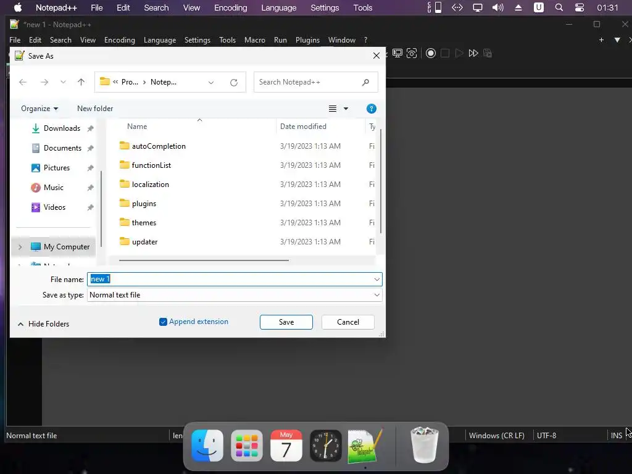Go back with the dialog's left arrow
This screenshot has width=632, height=474.
23,82
